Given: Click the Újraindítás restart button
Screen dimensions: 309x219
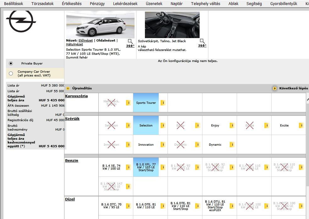Looking at the screenshot, I should [x=79, y=88].
